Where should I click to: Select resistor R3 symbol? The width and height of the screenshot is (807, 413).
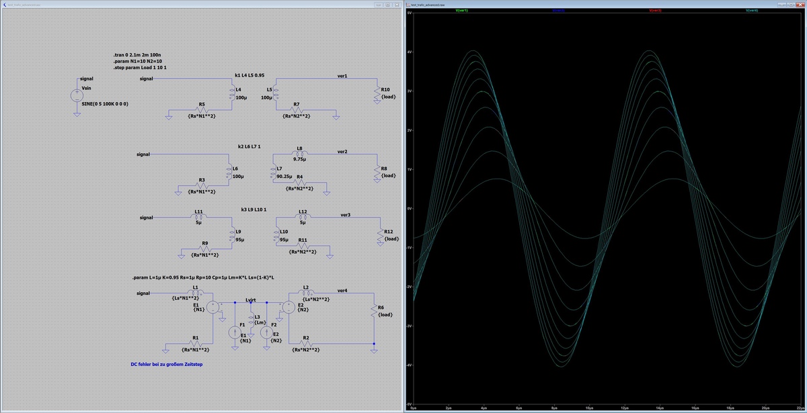pos(201,186)
